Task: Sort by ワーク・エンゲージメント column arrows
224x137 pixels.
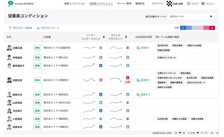Action: coord(104,37)
